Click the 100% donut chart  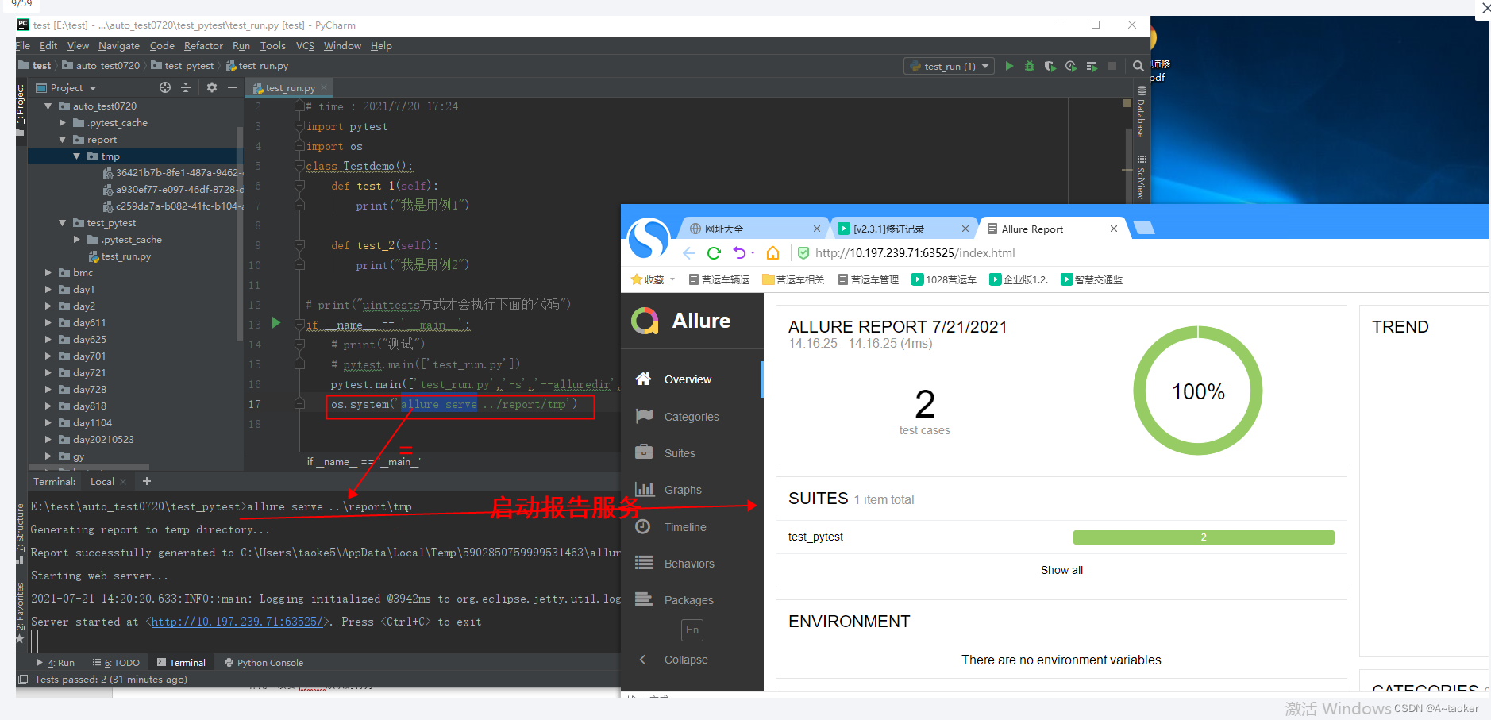(x=1198, y=391)
